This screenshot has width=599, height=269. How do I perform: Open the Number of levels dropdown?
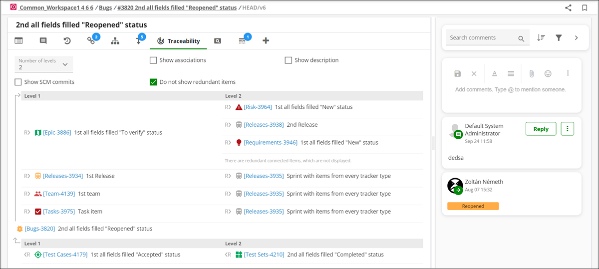[x=44, y=64]
